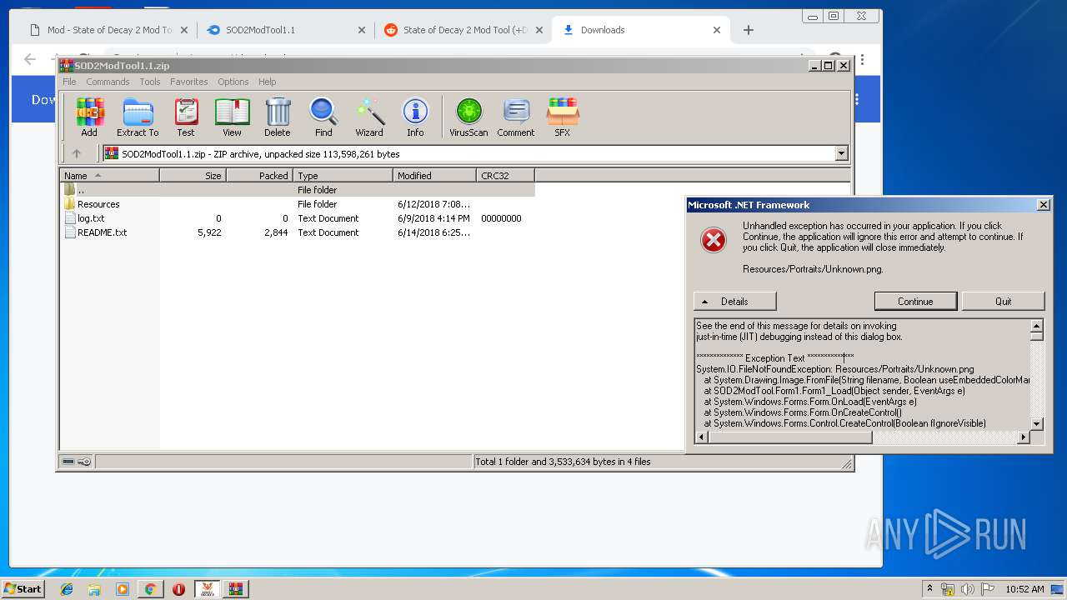The height and width of the screenshot is (600, 1067).
Task: Expand the archive path dropdown
Action: (x=841, y=153)
